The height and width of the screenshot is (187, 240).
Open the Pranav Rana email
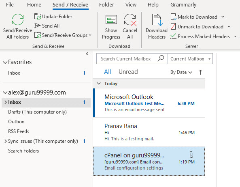(x=149, y=132)
